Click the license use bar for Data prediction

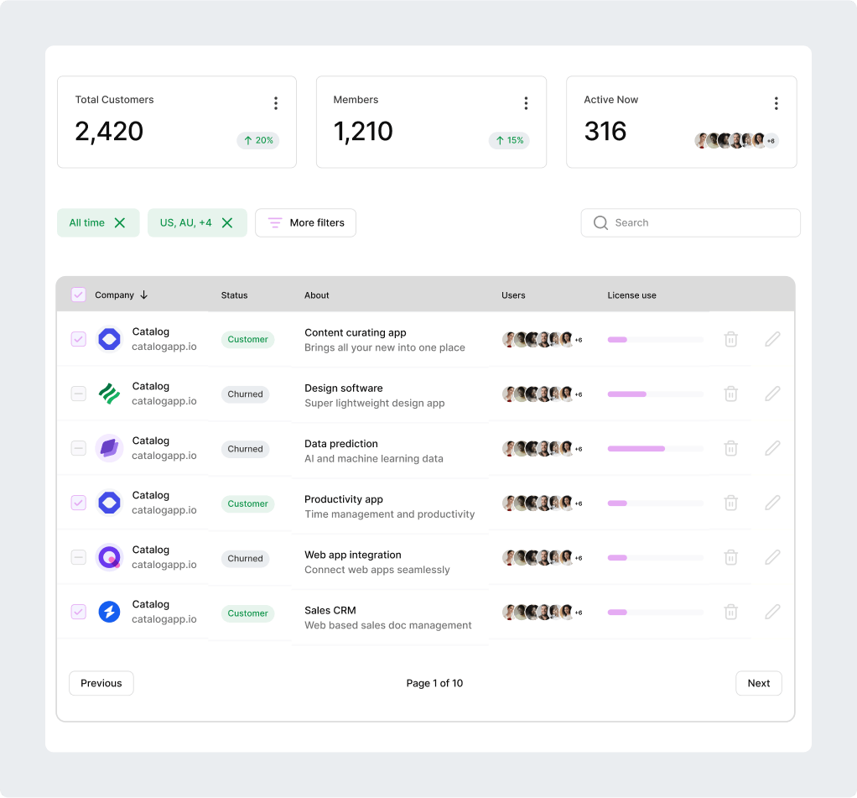tap(655, 449)
